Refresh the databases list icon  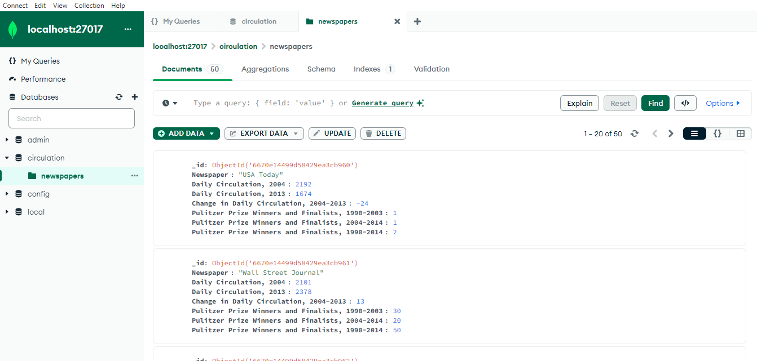click(x=119, y=97)
